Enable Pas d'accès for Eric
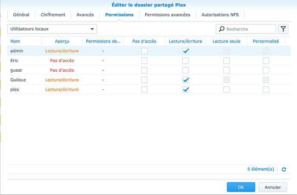Image resolution: width=297 pixels, height=195 pixels. tap(144, 61)
